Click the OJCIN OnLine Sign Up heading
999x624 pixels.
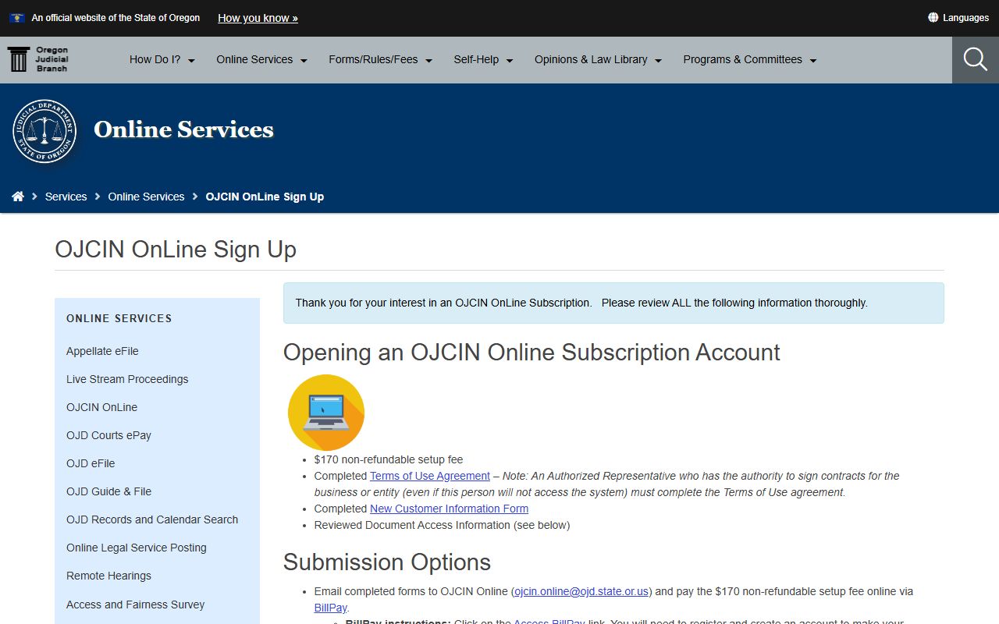[x=176, y=250]
